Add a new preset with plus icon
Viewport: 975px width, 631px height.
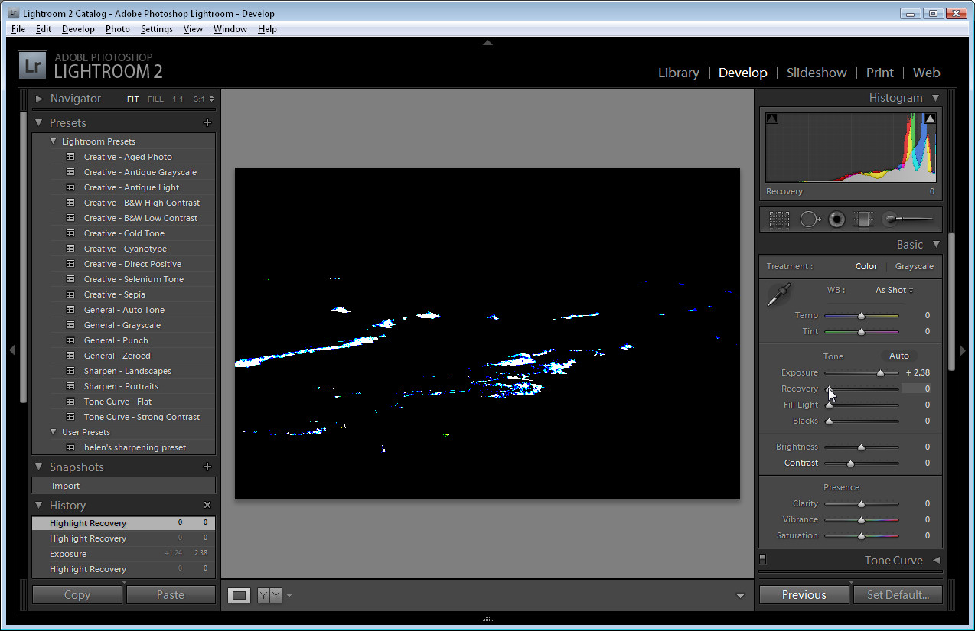(207, 122)
